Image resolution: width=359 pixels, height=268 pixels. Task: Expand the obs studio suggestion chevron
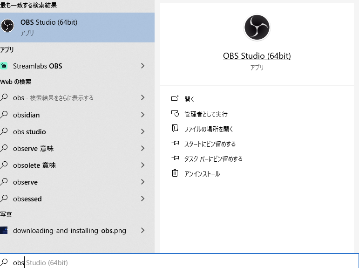click(142, 131)
